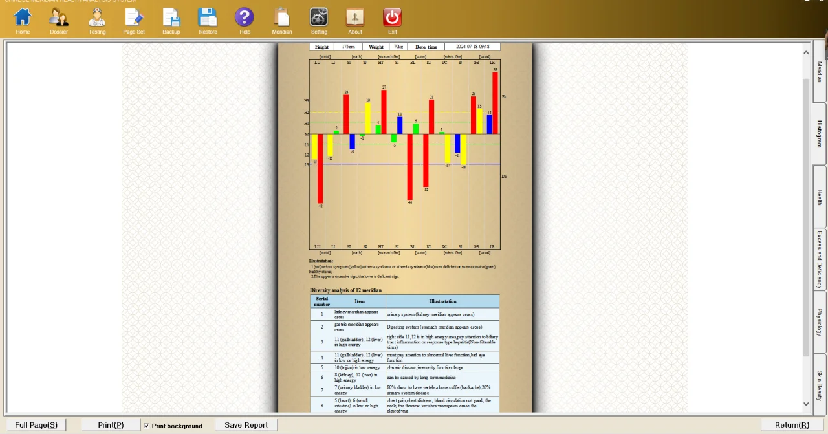Open Page Set toolbar icon
Image resolution: width=828 pixels, height=434 pixels.
click(x=134, y=21)
